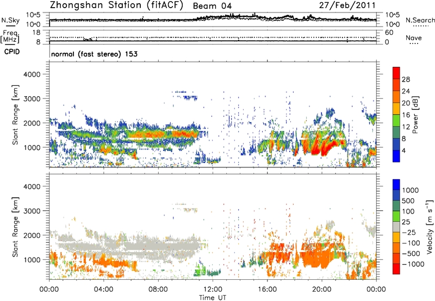
Task: Select the 'Power [dB]' colorbar title
Action: pyautogui.click(x=415, y=115)
